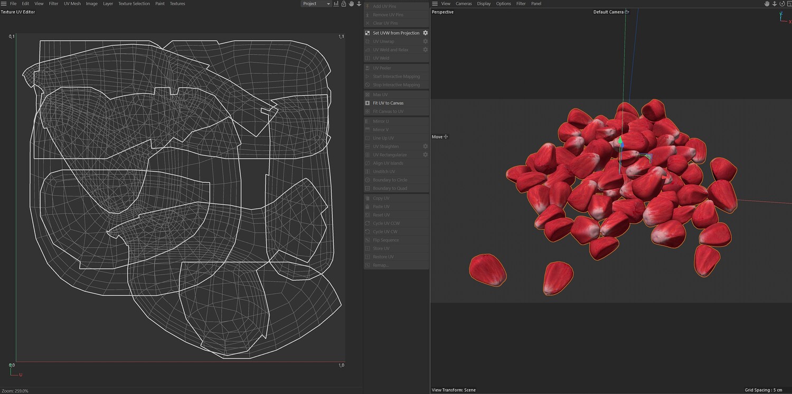Screen dimensions: 792x394
Task: Open UV Straighten settings gear
Action: 425,146
